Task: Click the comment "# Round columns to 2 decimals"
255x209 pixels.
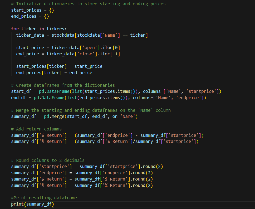Action: pos(48,160)
